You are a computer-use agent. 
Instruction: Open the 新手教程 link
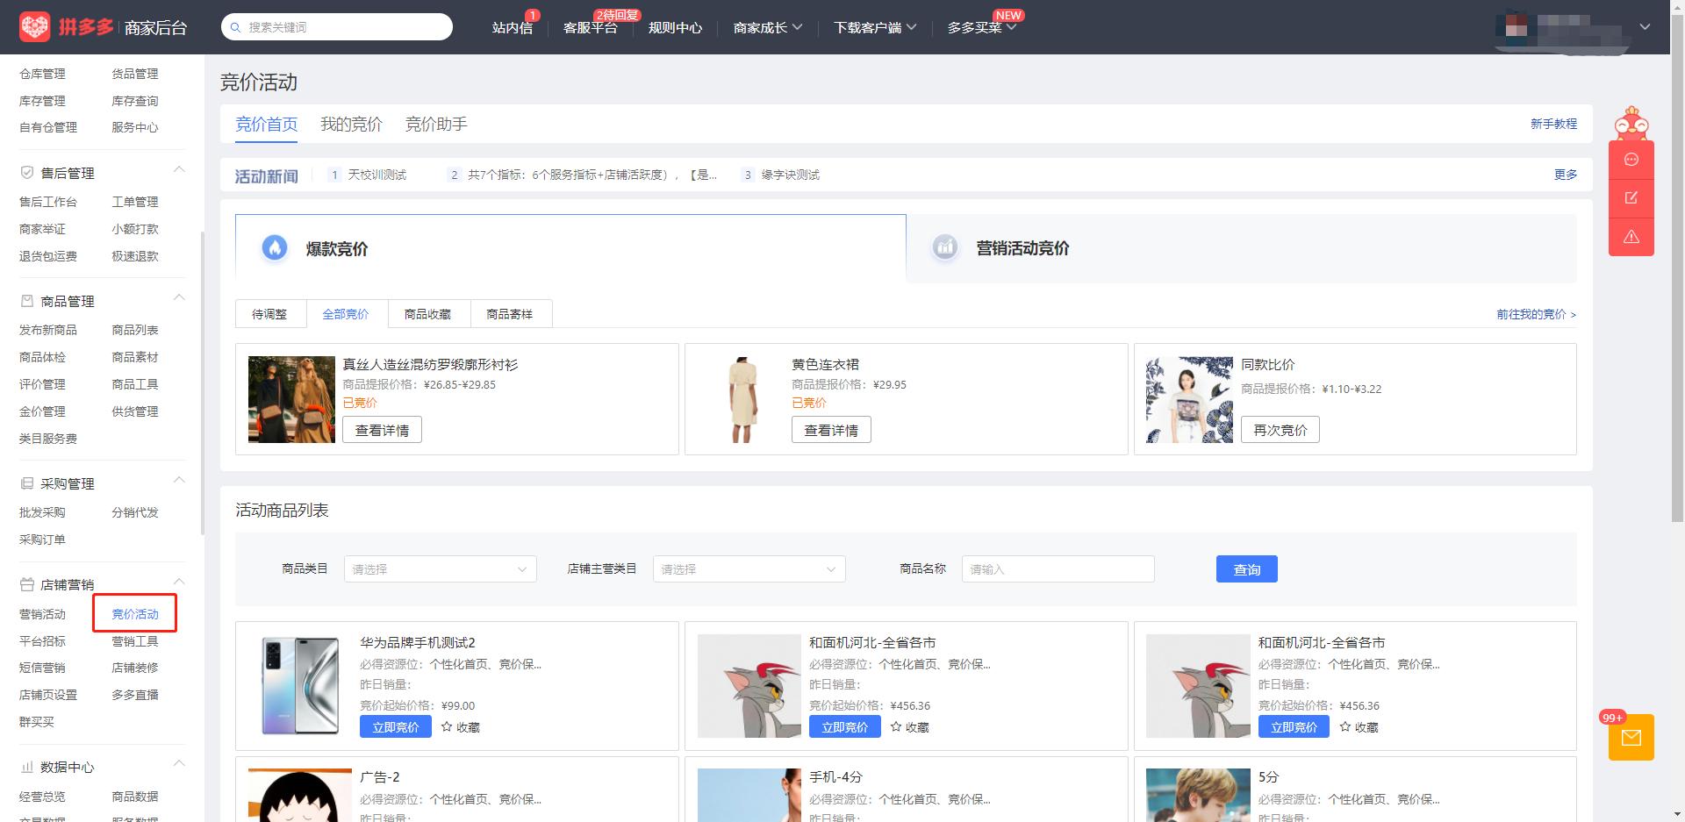[1554, 124]
